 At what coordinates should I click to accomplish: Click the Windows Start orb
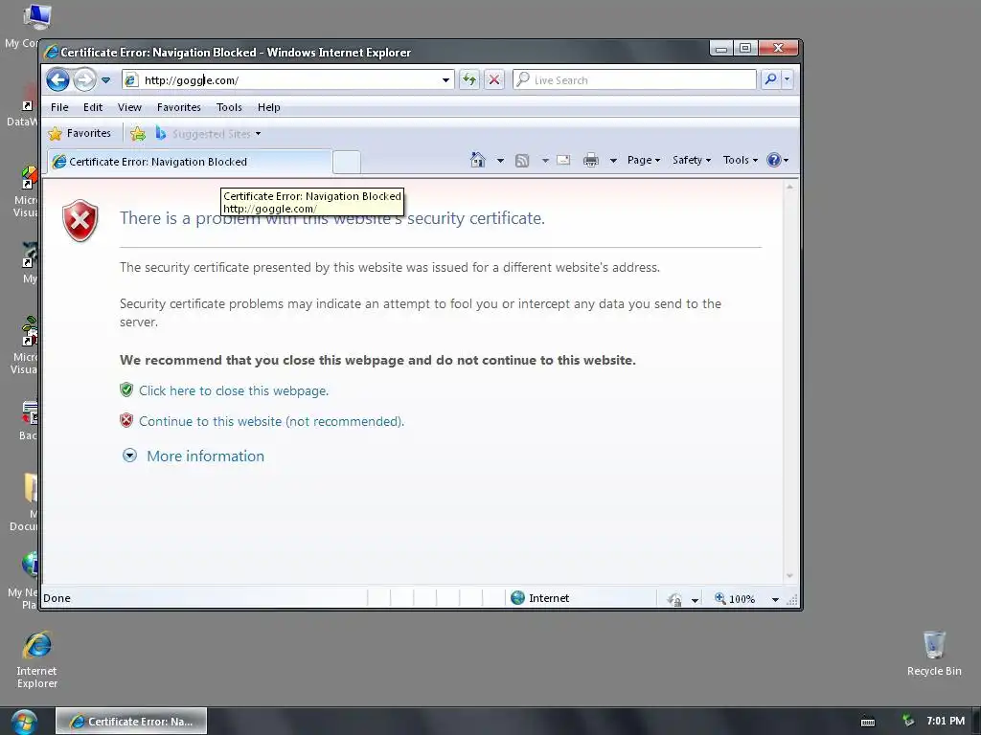pyautogui.click(x=24, y=722)
